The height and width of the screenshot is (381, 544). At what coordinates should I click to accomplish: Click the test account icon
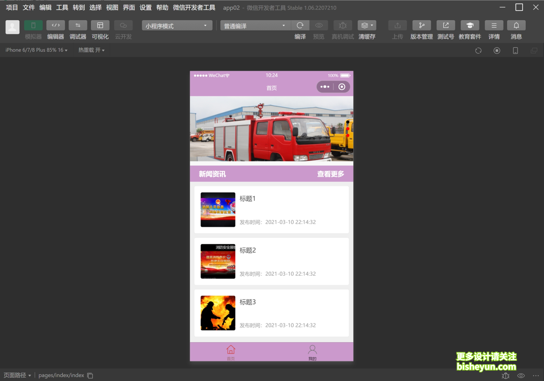tap(446, 26)
